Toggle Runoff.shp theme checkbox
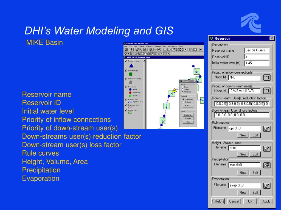This screenshot has width=281, height=210. point(126,110)
